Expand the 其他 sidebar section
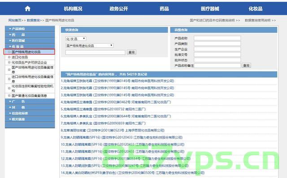Image resolution: width=287 pixels, height=178 pixels. pyautogui.click(x=30, y=107)
